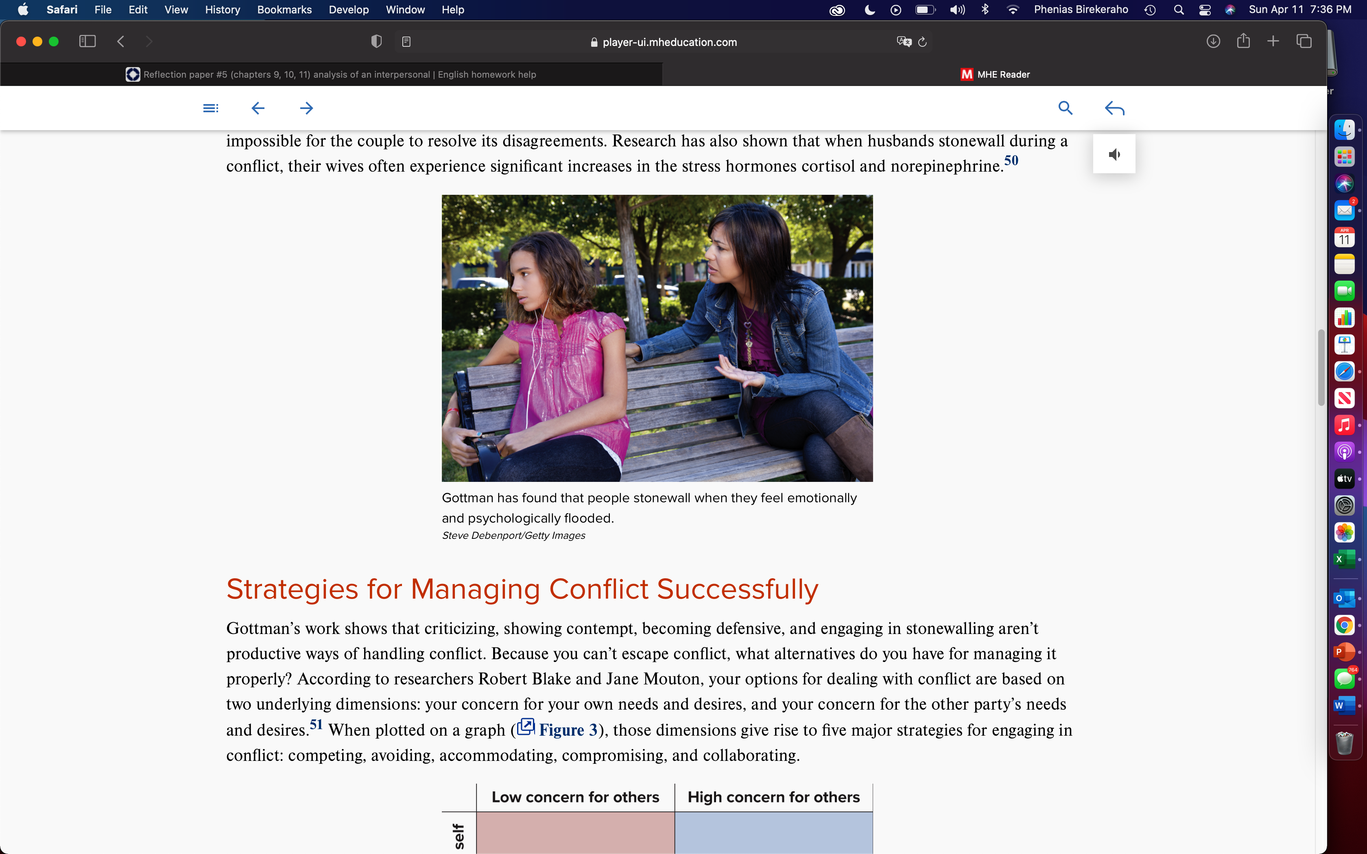The height and width of the screenshot is (854, 1367).
Task: Open the Figure 3 popup icon
Action: click(526, 726)
